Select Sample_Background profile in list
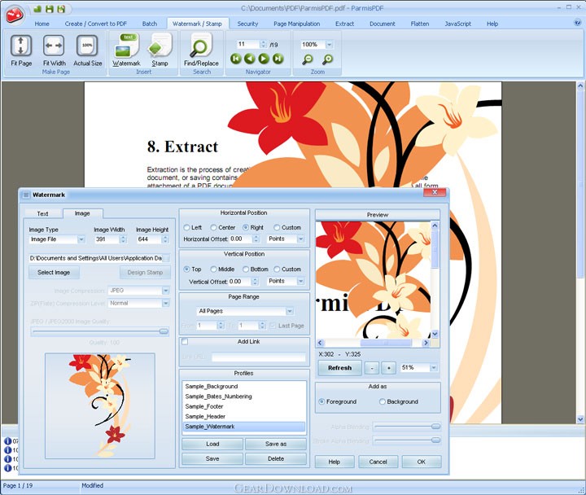Screen dimensions: 586x495 point(243,386)
